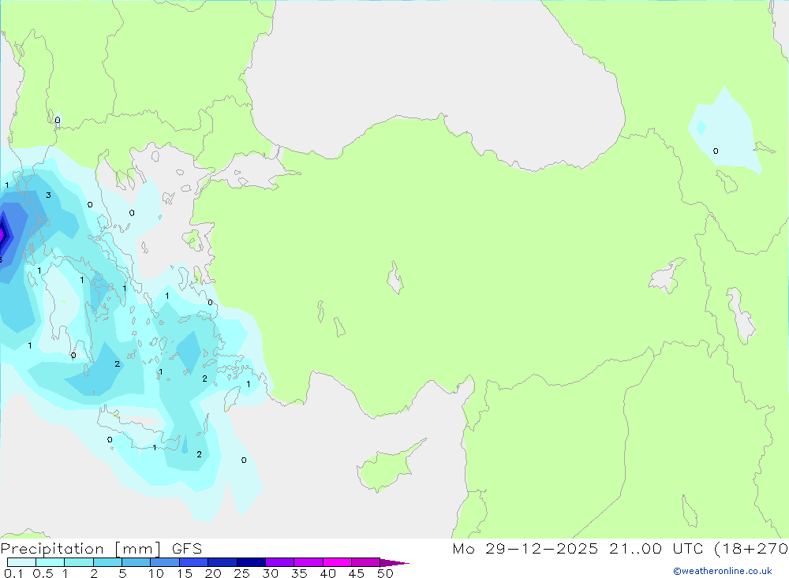Click the 20–25 mm dark blue legend swatch
Viewport: 789px width, 578px height.
point(222,562)
